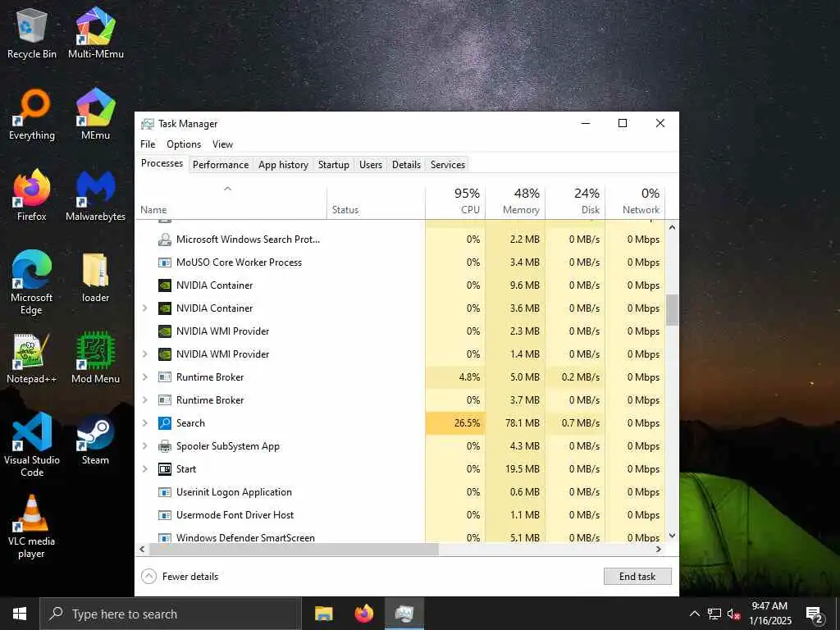Open the Everything search shortcut
The height and width of the screenshot is (630, 840).
[x=32, y=115]
